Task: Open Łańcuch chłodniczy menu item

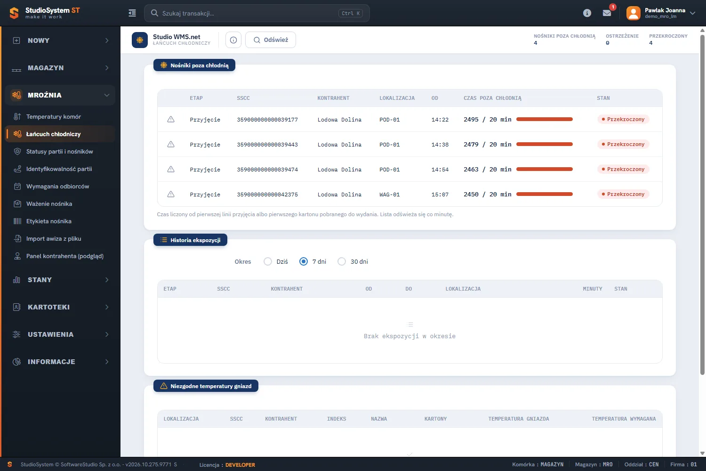Action: (60, 134)
